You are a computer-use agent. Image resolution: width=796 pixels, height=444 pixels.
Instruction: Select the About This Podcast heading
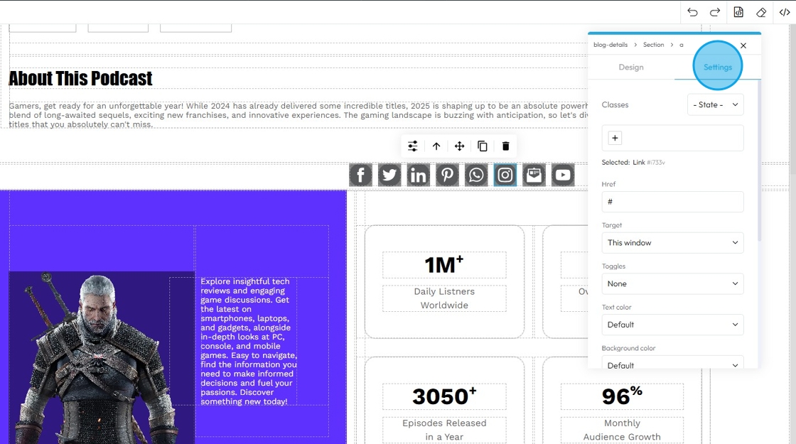click(80, 79)
